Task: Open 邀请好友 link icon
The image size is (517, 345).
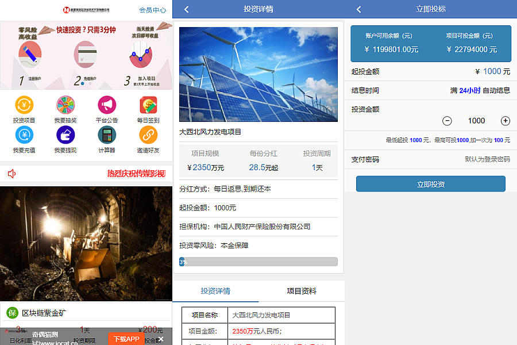Action: click(148, 135)
